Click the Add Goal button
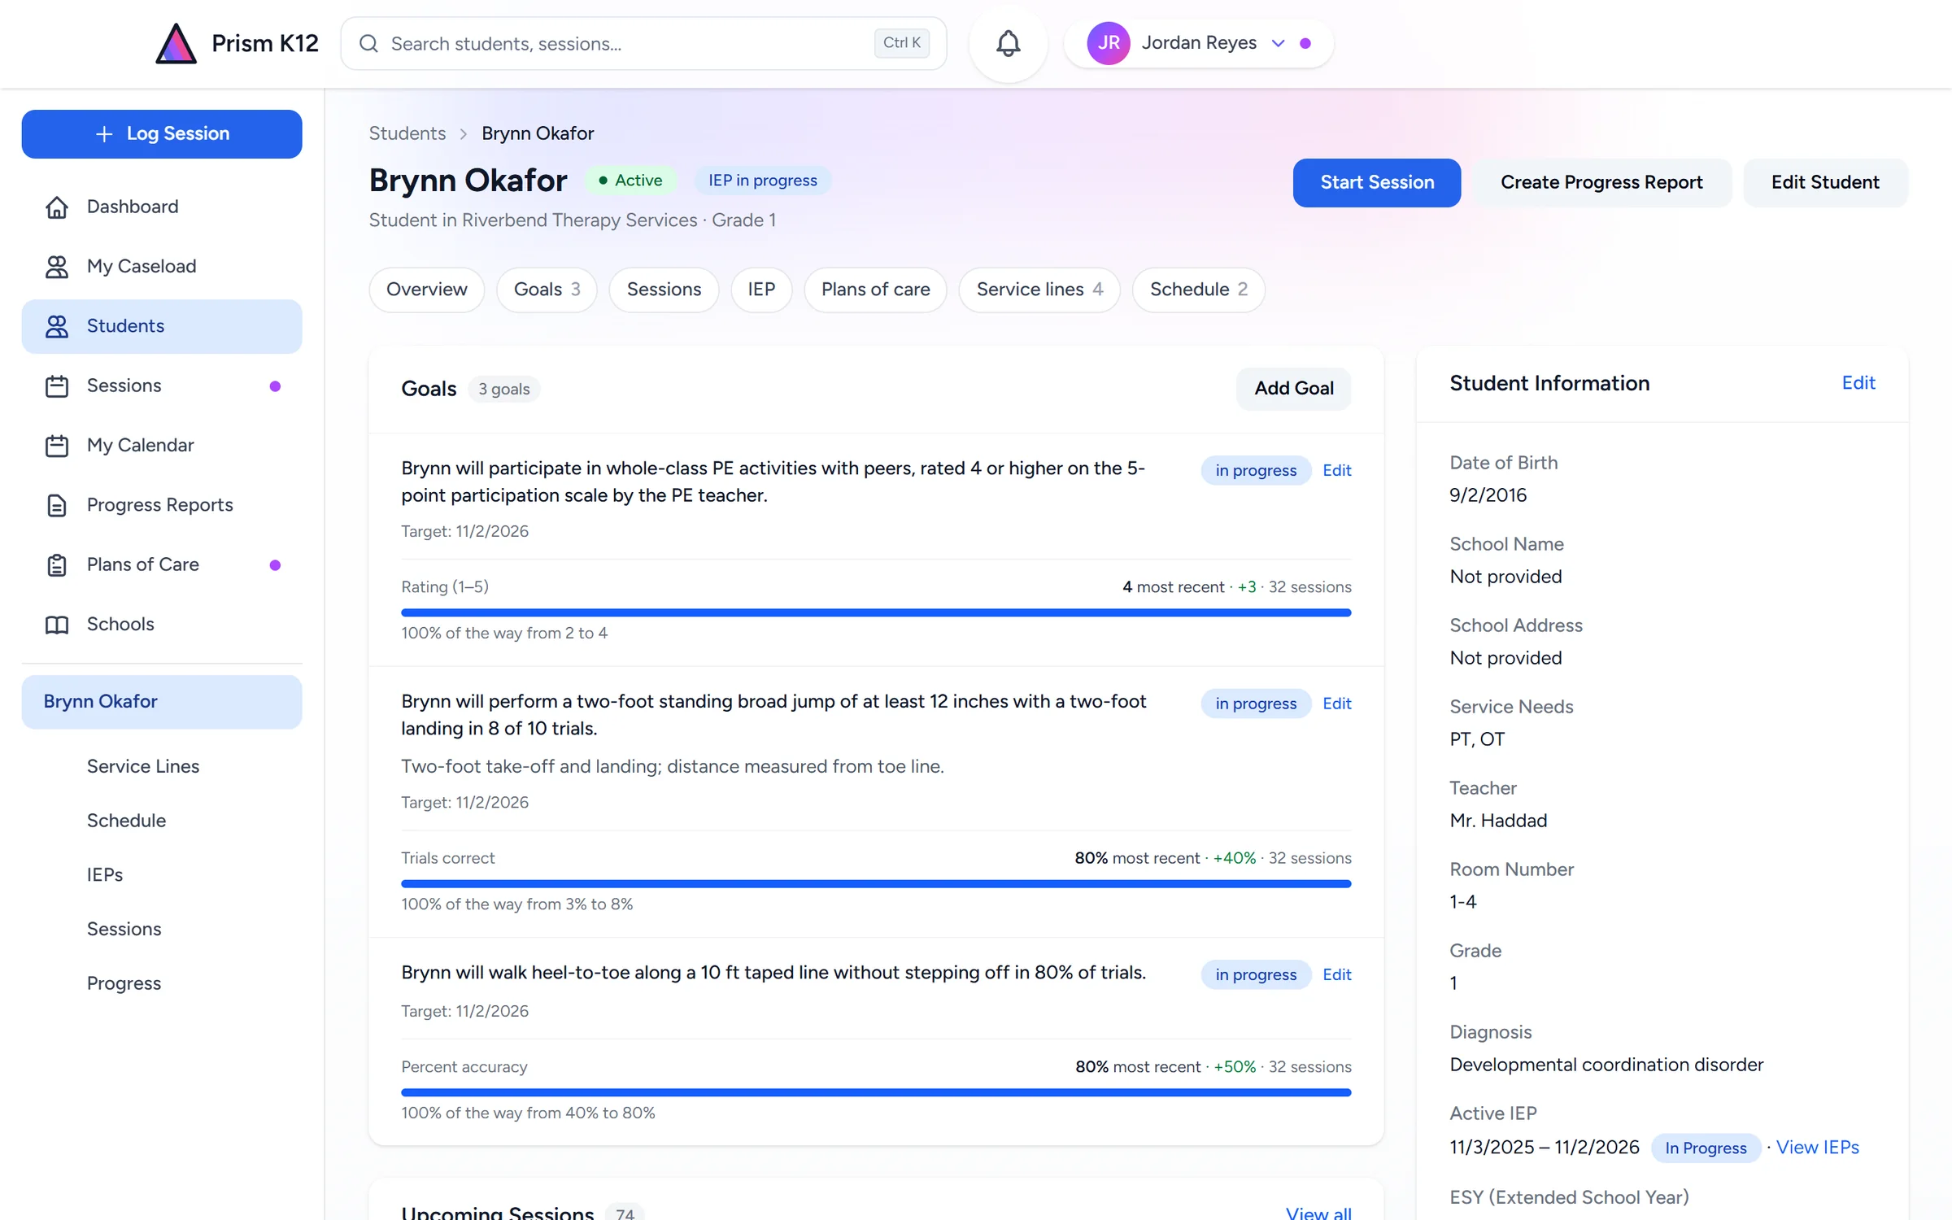 (x=1293, y=389)
